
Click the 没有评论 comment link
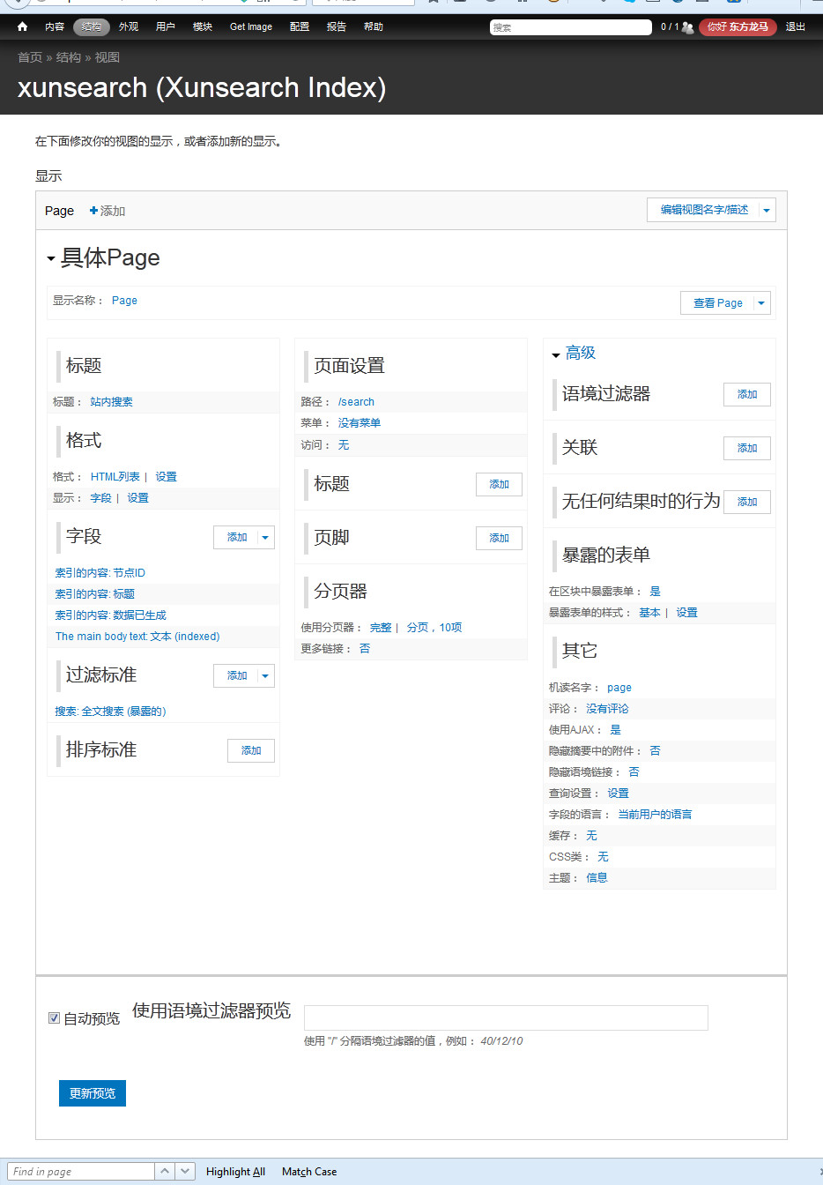(x=607, y=709)
